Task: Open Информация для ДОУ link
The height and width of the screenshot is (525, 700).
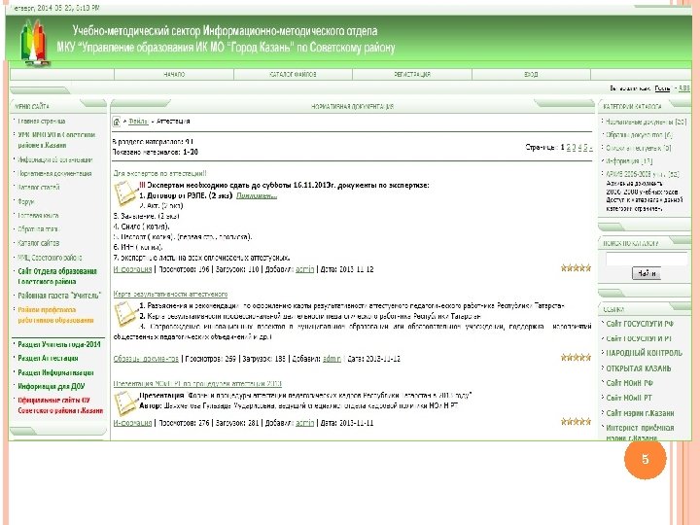Action: [51, 387]
